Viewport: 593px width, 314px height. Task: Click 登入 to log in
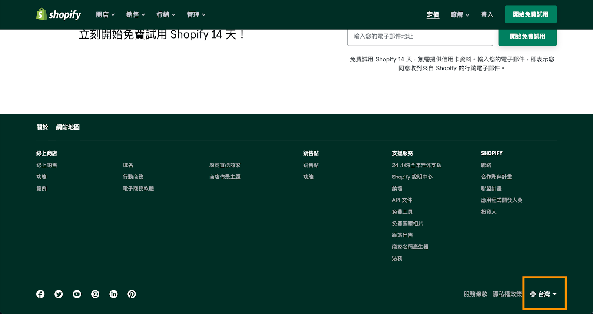point(487,15)
